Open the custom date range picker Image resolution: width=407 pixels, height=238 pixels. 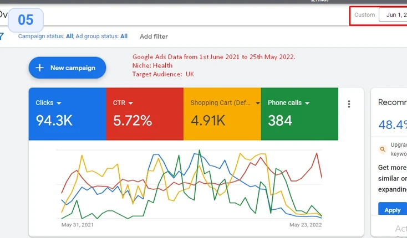[x=393, y=15]
